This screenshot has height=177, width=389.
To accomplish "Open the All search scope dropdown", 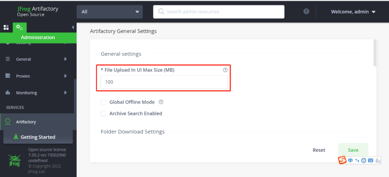I will click(109, 12).
